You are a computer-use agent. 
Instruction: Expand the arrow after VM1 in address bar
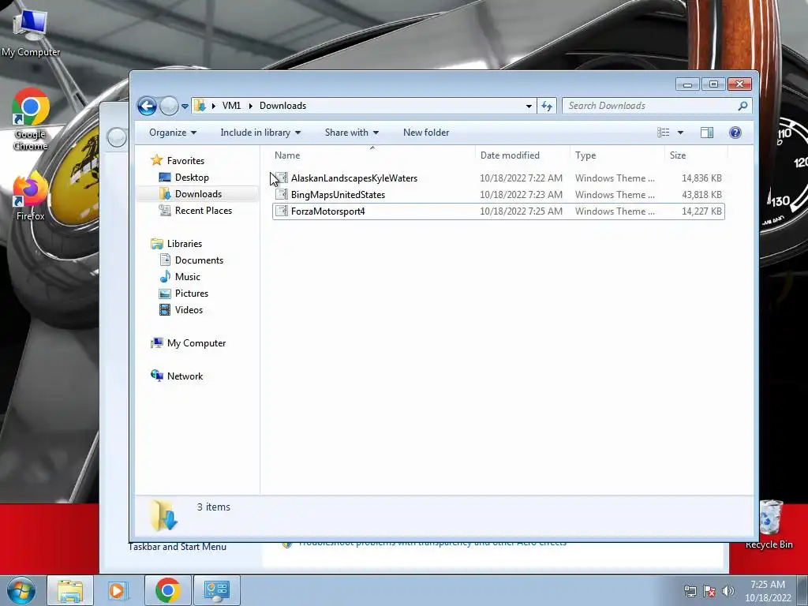[x=250, y=106]
